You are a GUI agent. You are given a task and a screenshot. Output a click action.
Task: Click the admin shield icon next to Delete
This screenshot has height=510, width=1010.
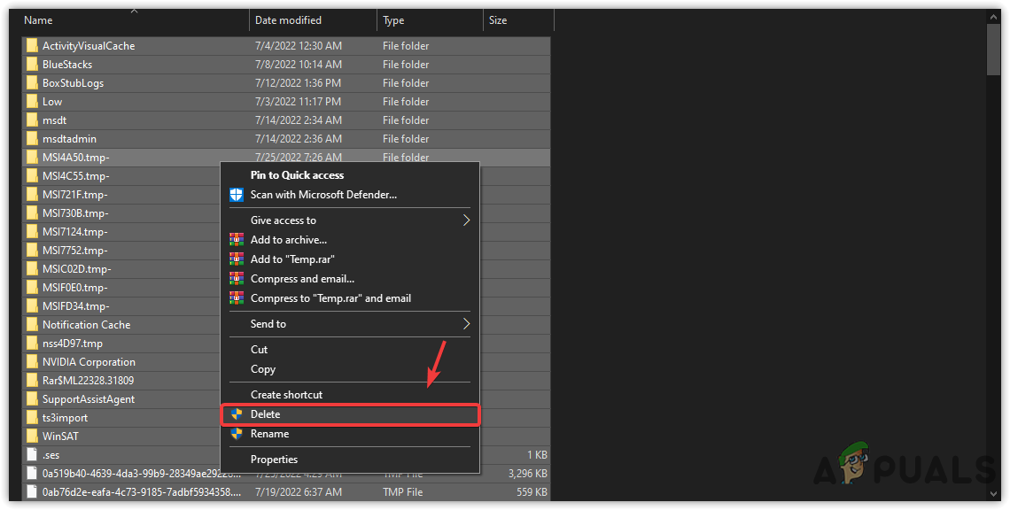coord(237,414)
